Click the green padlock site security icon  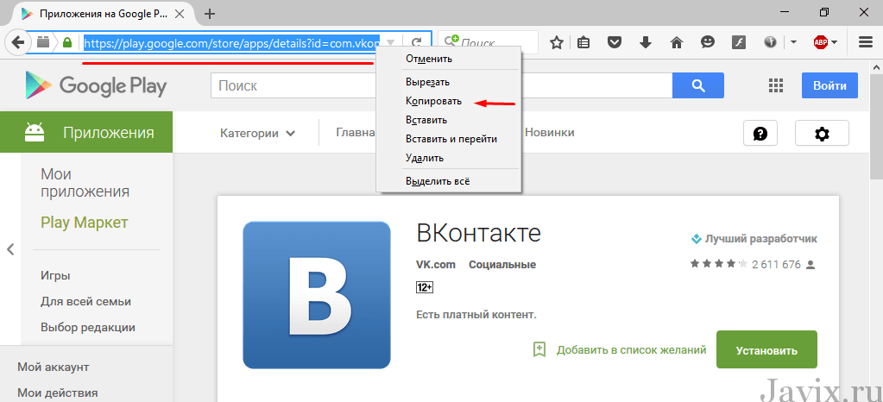click(x=67, y=42)
